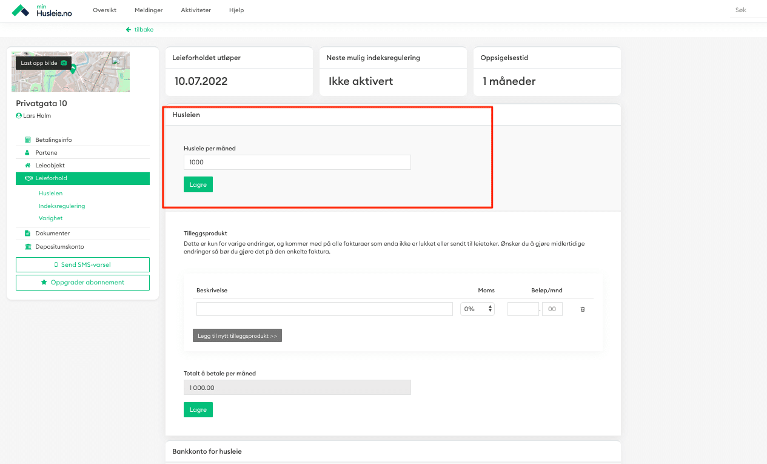
Task: Click the Last opp bilde upload button
Action: pos(44,63)
